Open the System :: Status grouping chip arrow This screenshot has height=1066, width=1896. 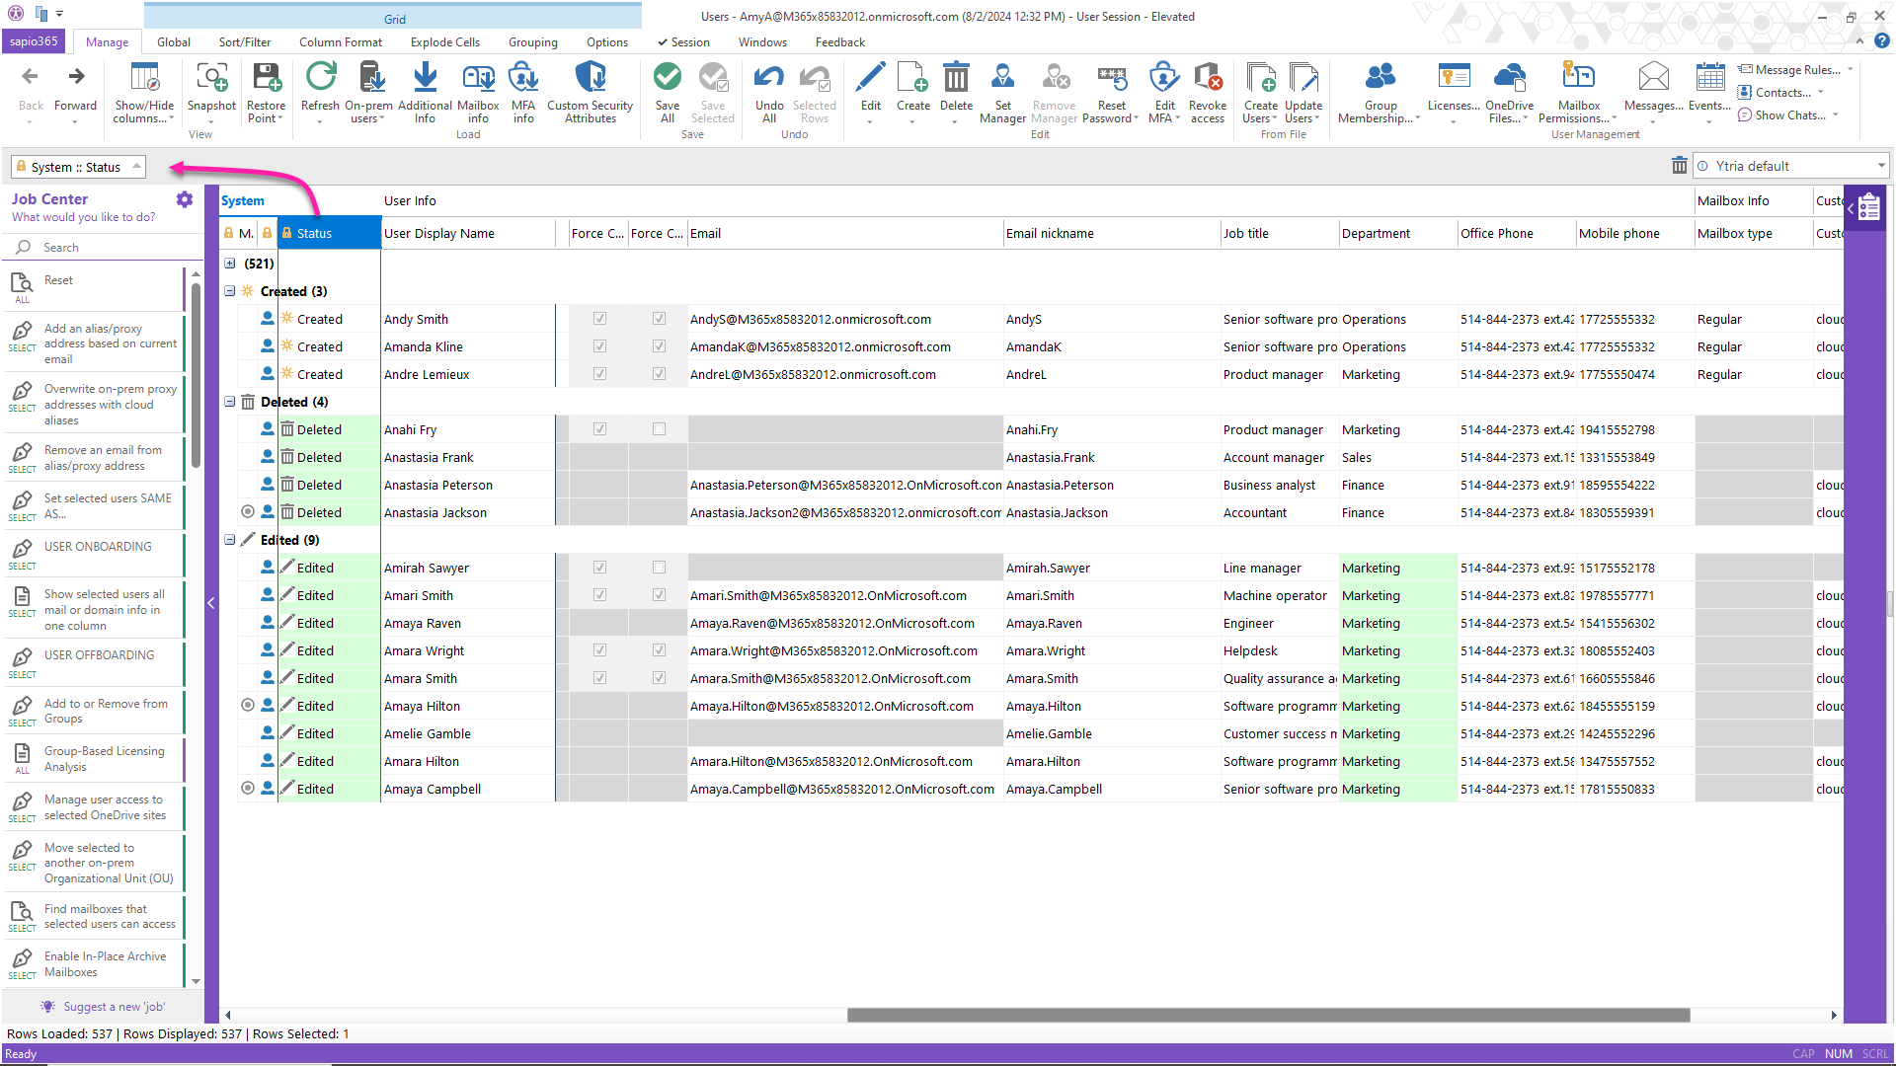coord(136,167)
